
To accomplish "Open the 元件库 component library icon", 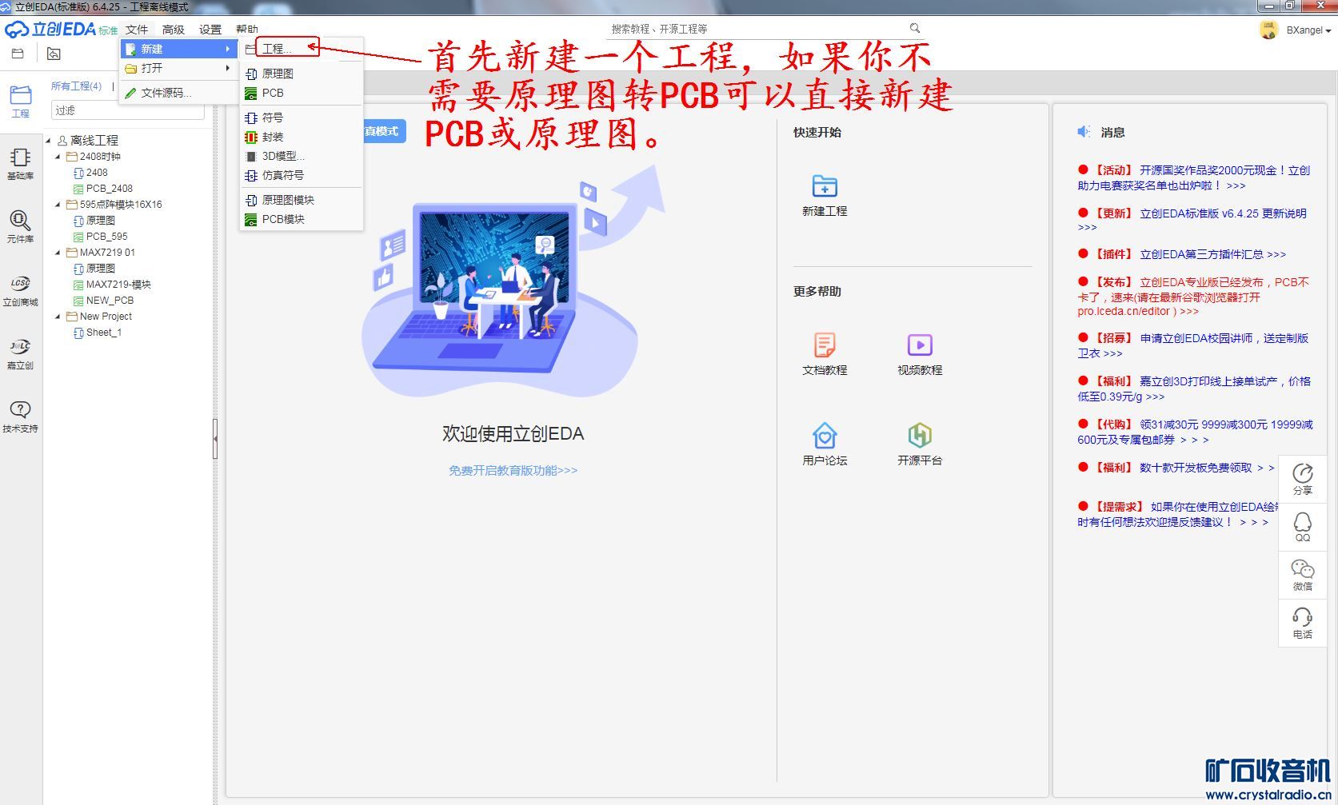I will 20,227.
